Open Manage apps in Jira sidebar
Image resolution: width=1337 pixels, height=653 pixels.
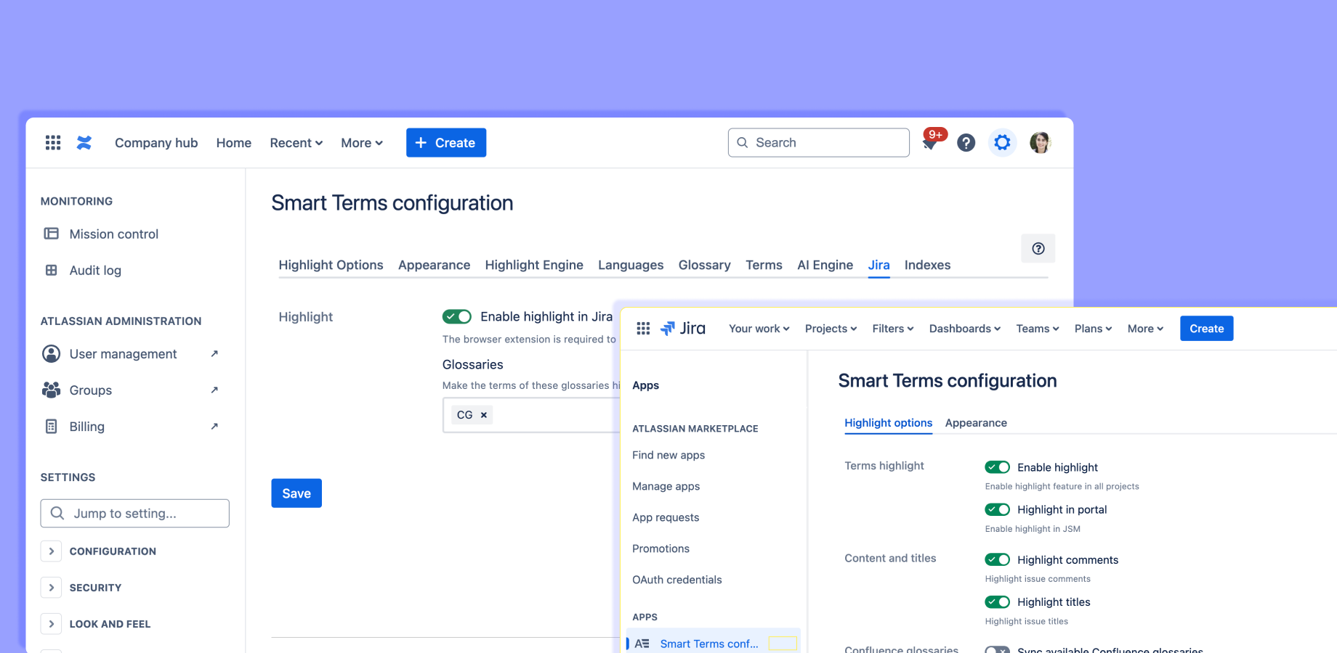666,486
